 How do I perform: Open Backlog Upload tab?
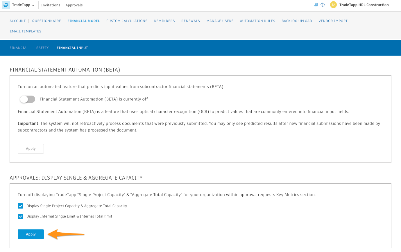click(x=297, y=21)
